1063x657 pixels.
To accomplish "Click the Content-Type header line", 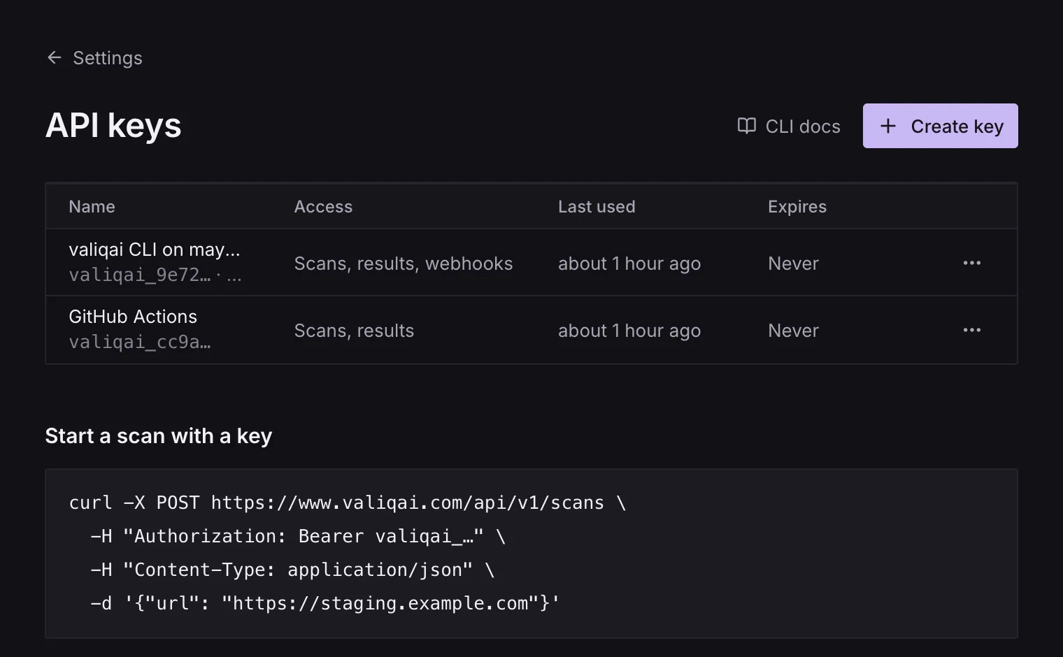I will pos(292,570).
